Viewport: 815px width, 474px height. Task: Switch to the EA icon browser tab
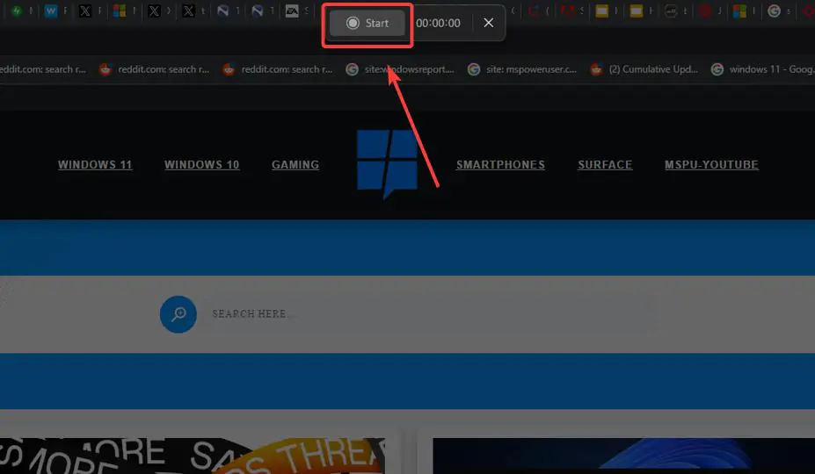292,11
